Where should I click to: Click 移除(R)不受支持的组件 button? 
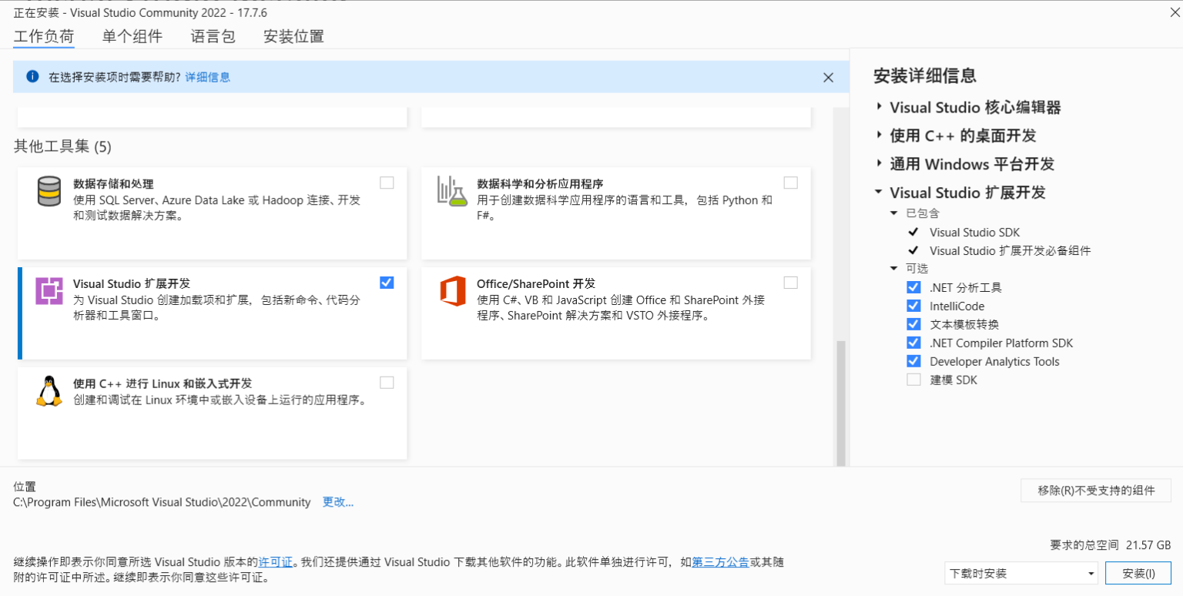coord(1096,491)
